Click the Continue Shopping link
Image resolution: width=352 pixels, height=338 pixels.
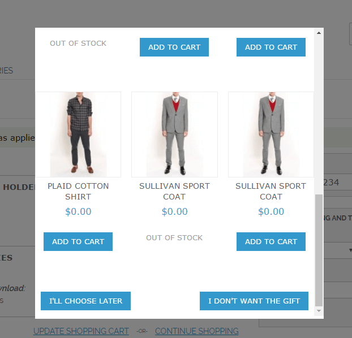click(x=196, y=331)
